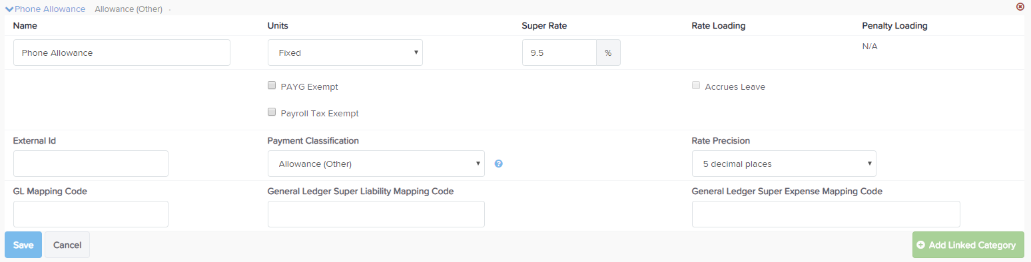Click the Accrues Leave label text
The width and height of the screenshot is (1031, 262).
point(735,86)
